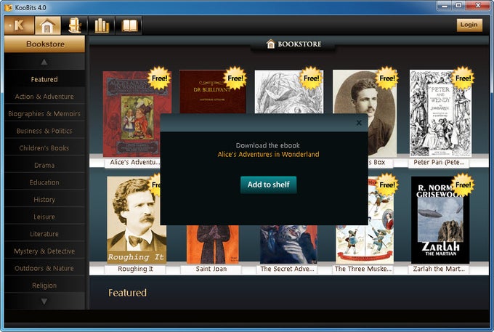This screenshot has height=332, width=494.
Task: Click the Zarlah the Mart... shelf label
Action: (x=439, y=269)
